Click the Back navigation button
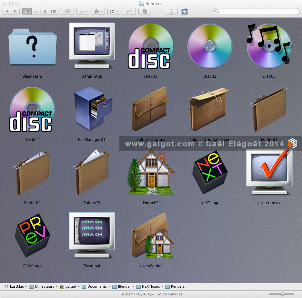The width and height of the screenshot is (302, 298). [7, 11]
